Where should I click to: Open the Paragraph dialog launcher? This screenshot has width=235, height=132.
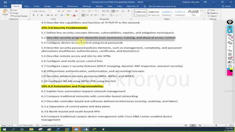tap(131, 19)
